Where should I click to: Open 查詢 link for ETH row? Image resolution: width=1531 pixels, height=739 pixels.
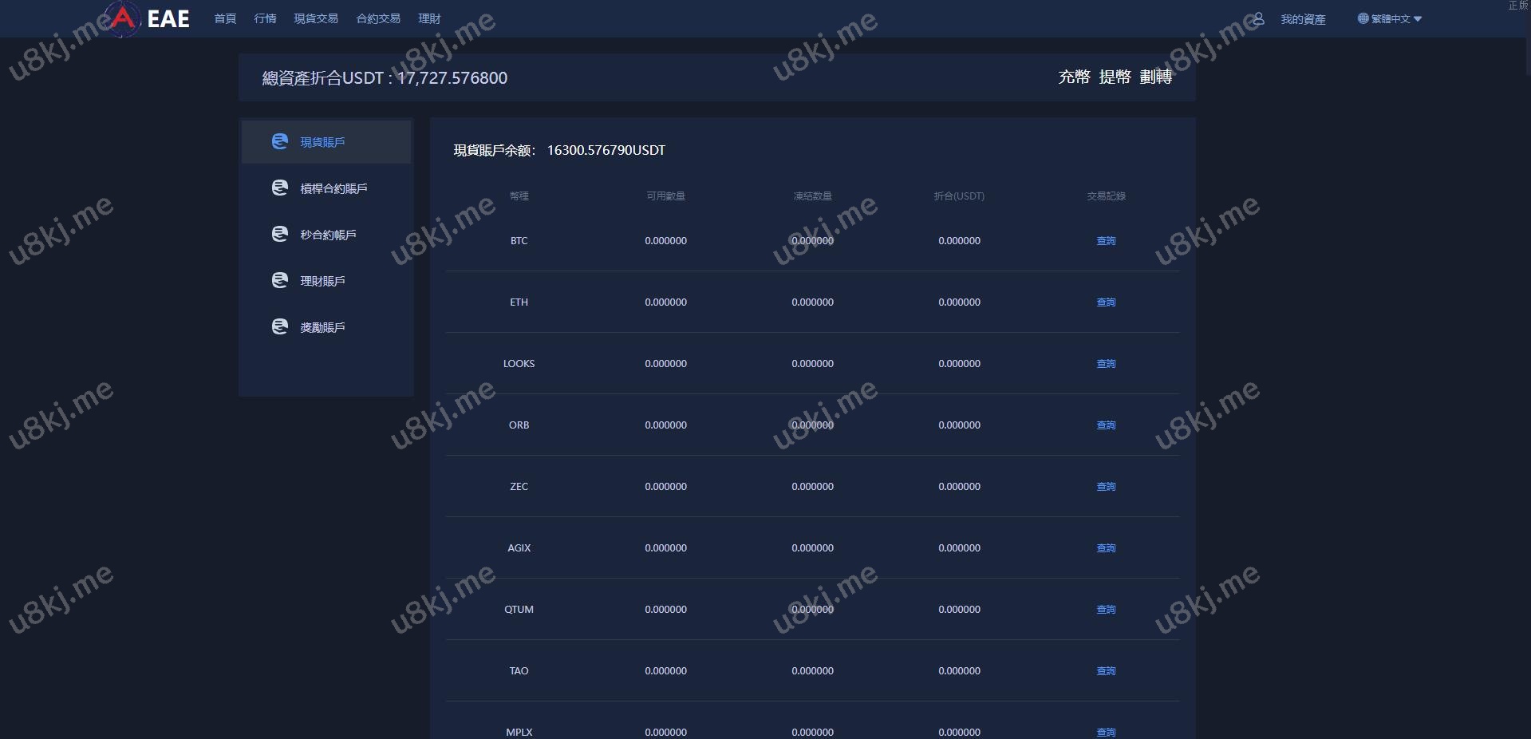(x=1106, y=302)
